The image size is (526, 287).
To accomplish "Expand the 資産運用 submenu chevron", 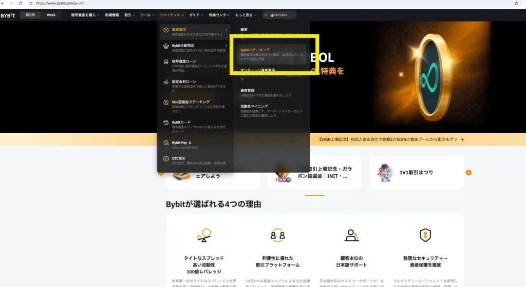I will 226,30.
